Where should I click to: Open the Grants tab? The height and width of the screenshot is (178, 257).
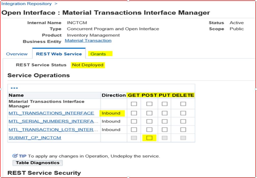[x=98, y=54]
